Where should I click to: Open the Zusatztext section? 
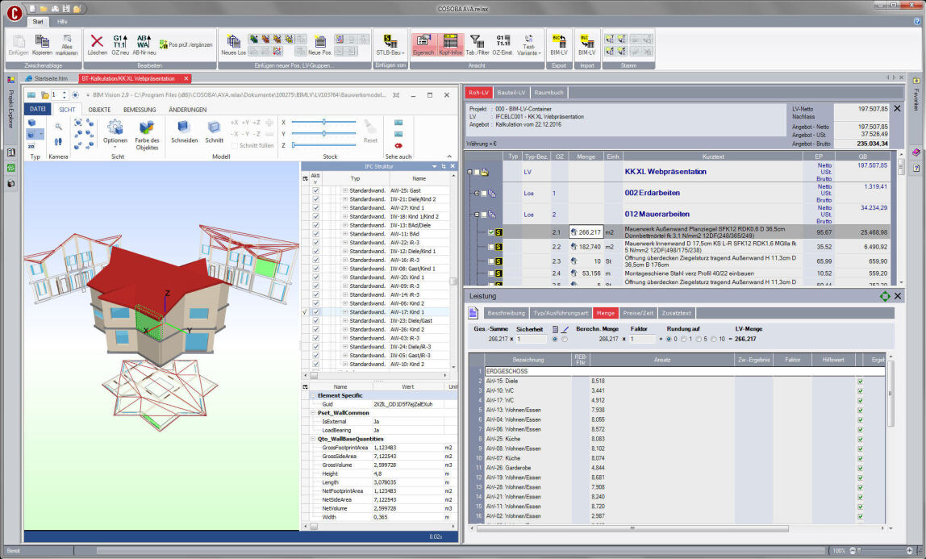point(677,314)
